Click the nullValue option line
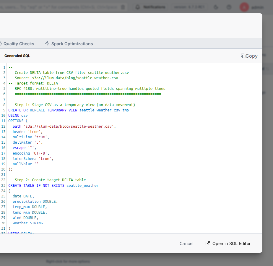This screenshot has width=273, height=266. pyautogui.click(x=25, y=164)
